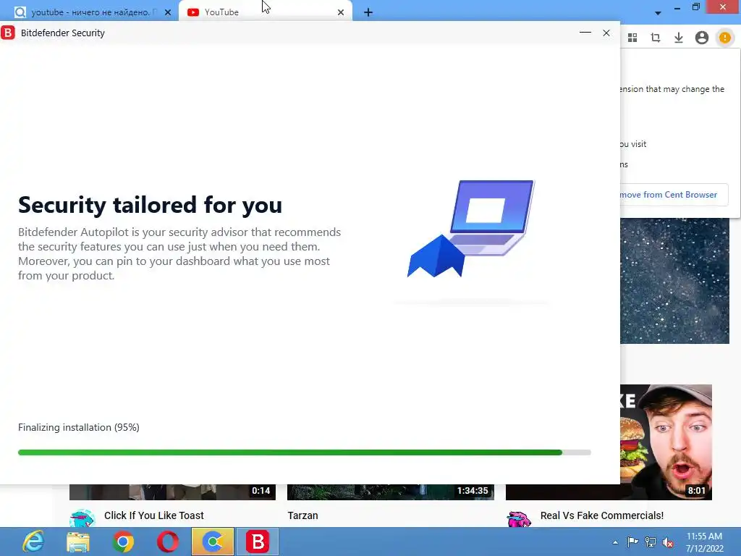The image size is (741, 556).
Task: Close the Bitdefender Security installer window
Action: (x=606, y=33)
